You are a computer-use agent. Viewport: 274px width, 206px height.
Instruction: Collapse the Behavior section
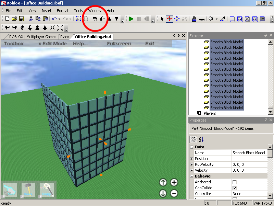pos(191,176)
